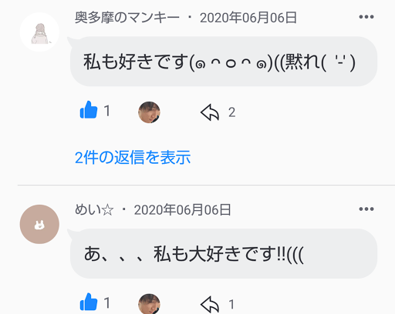Click the date 2020年06月06日 on first comment
The width and height of the screenshot is (395, 314).
248,18
